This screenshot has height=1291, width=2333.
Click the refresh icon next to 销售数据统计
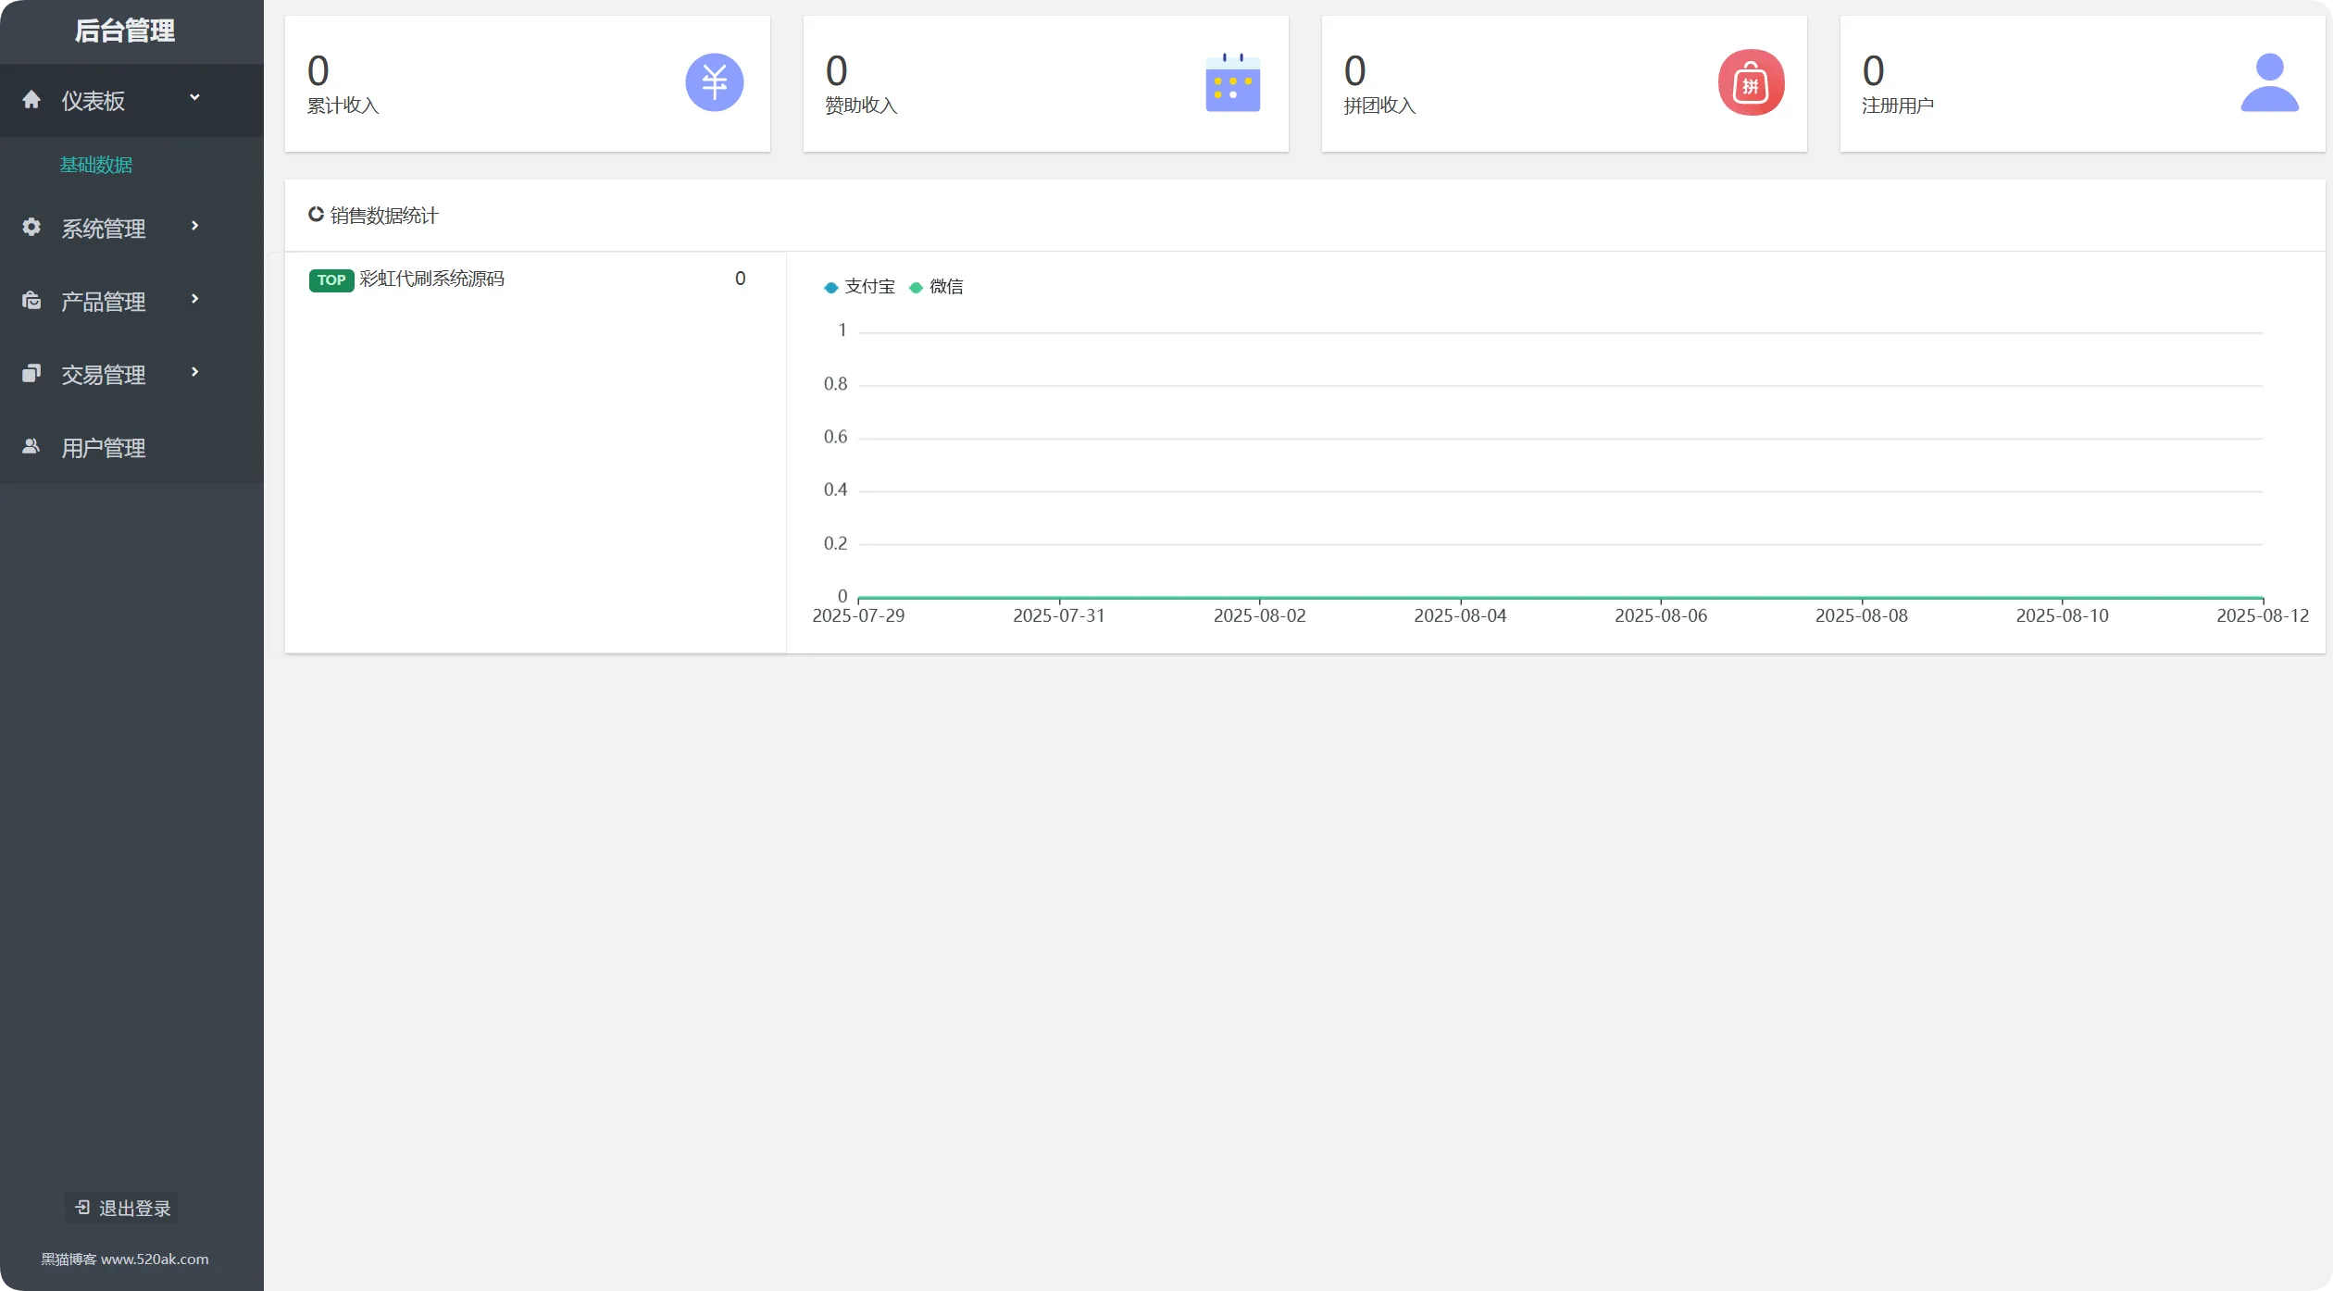point(316,215)
